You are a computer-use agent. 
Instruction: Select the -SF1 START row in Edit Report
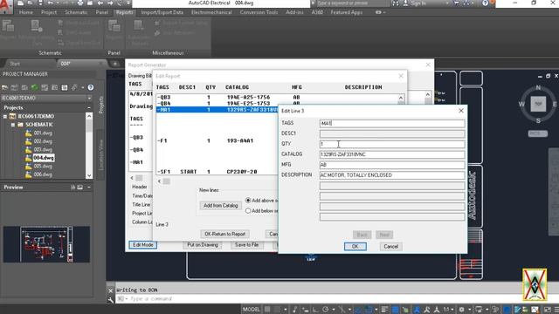217,172
